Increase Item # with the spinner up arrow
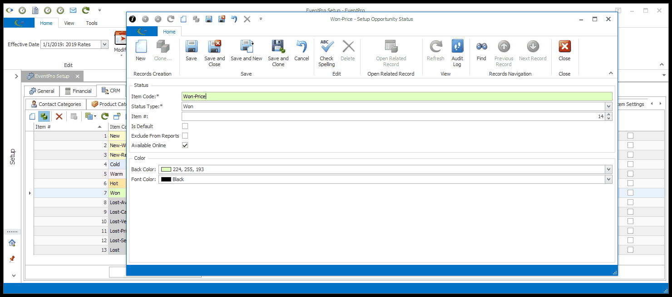The width and height of the screenshot is (672, 297). pyautogui.click(x=609, y=115)
